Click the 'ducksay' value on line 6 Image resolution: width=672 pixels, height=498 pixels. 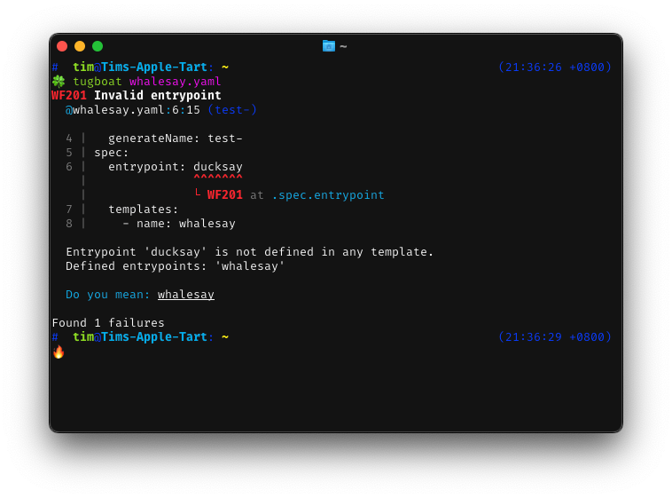pos(218,167)
